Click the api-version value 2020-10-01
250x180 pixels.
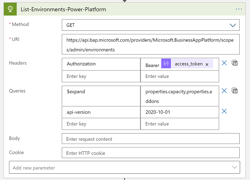tap(158, 112)
